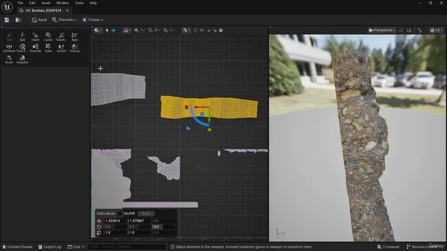This screenshot has width=447, height=251.
Task: Click the Unreal Engine logo icon
Action: pyautogui.click(x=7, y=7)
